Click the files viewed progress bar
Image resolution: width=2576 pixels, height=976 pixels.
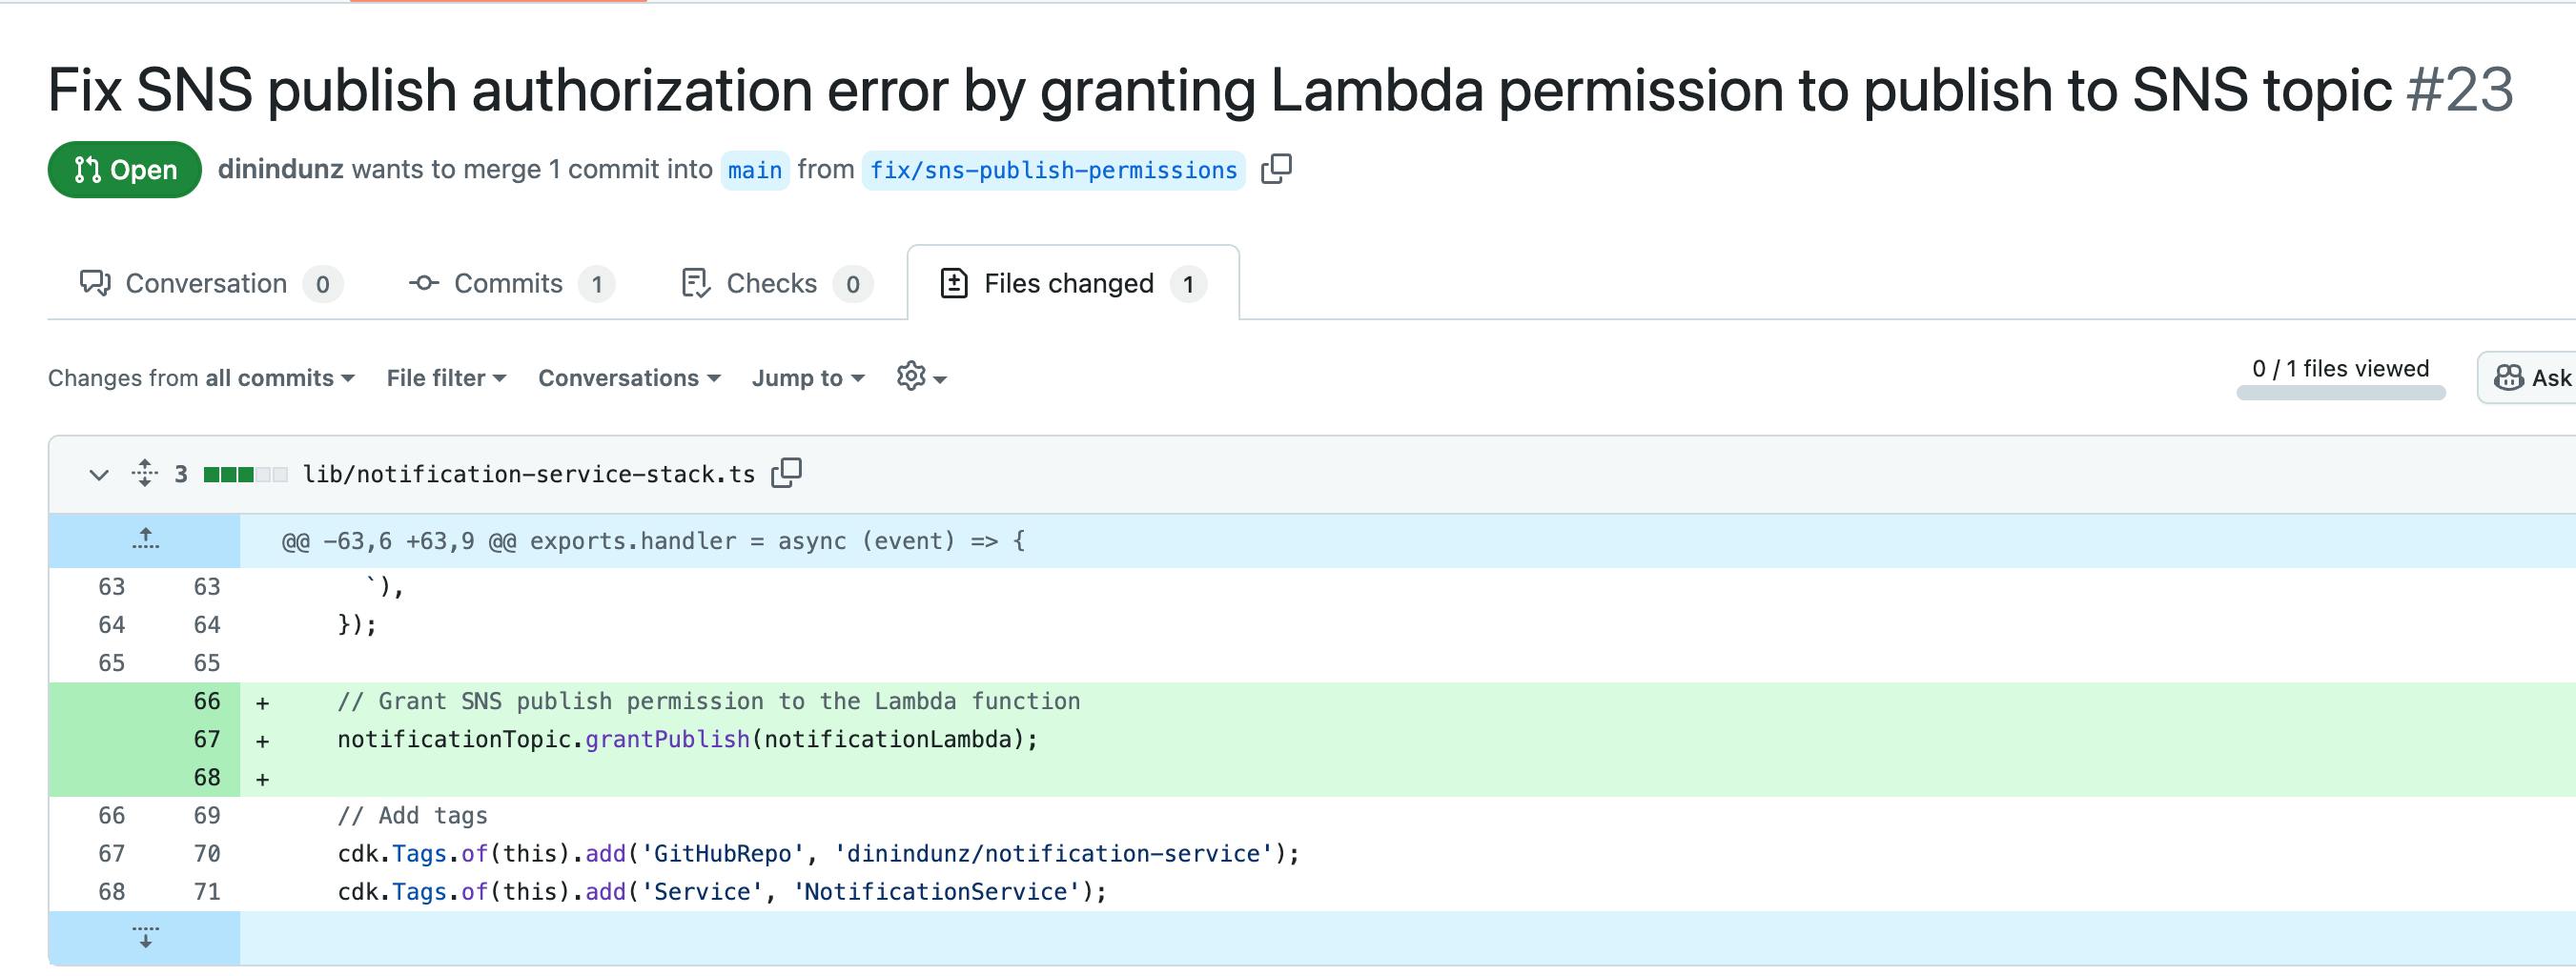click(x=2340, y=393)
